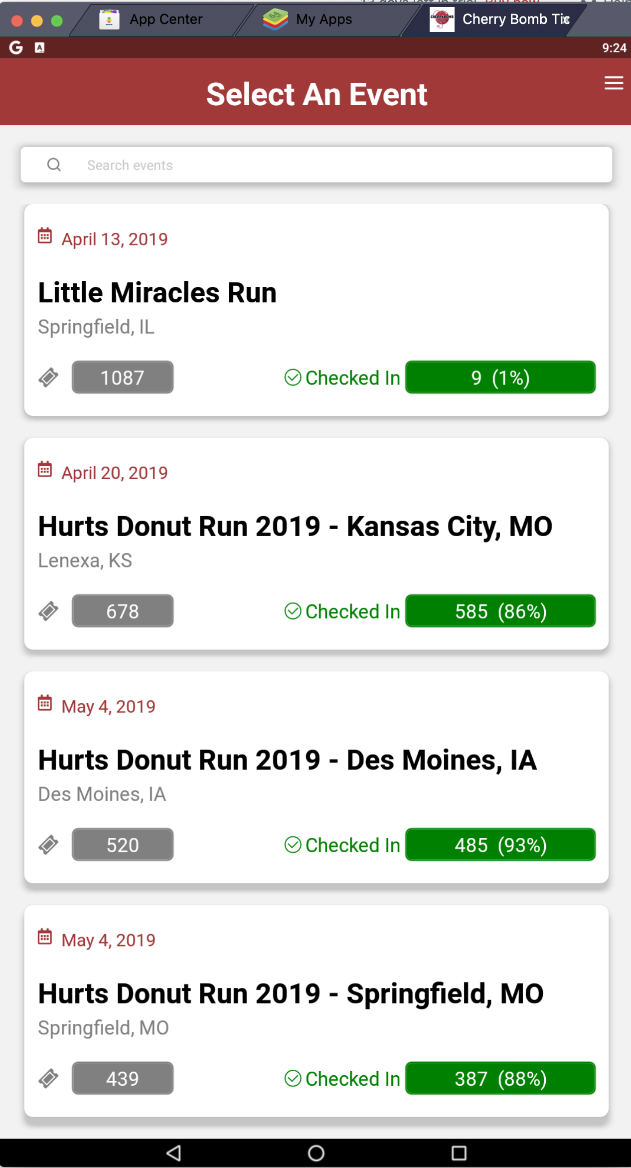Open Hurts Donut Run Kansas City event
The height and width of the screenshot is (1168, 631).
click(x=295, y=527)
